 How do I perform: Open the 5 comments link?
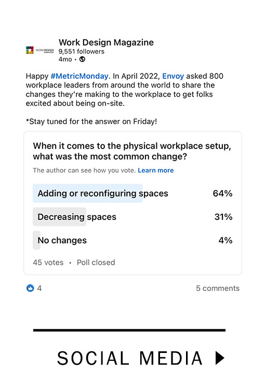click(218, 288)
